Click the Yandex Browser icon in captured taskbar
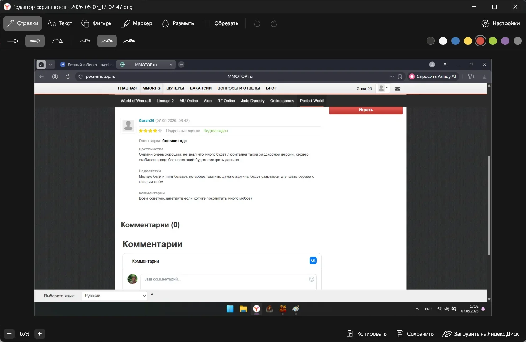Viewport: 526px width, 342px height. [x=256, y=309]
